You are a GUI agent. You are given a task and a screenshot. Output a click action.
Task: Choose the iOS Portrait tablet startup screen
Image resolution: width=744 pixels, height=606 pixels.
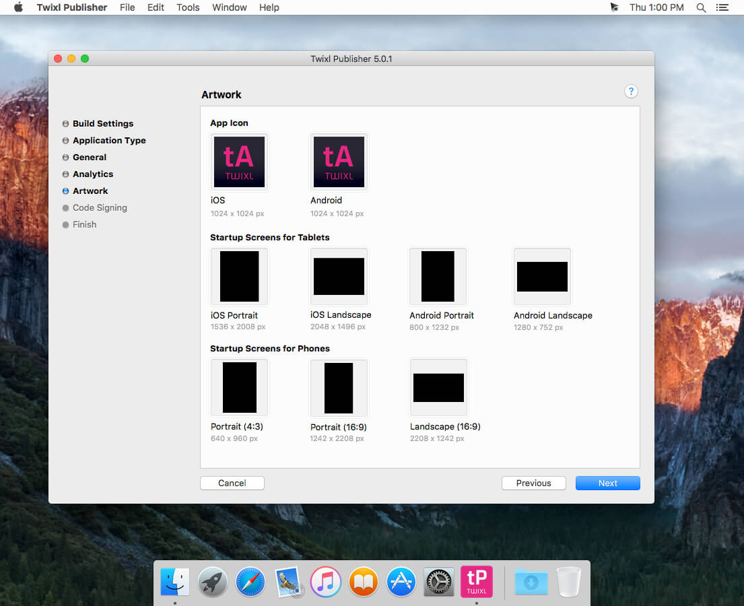coord(239,277)
